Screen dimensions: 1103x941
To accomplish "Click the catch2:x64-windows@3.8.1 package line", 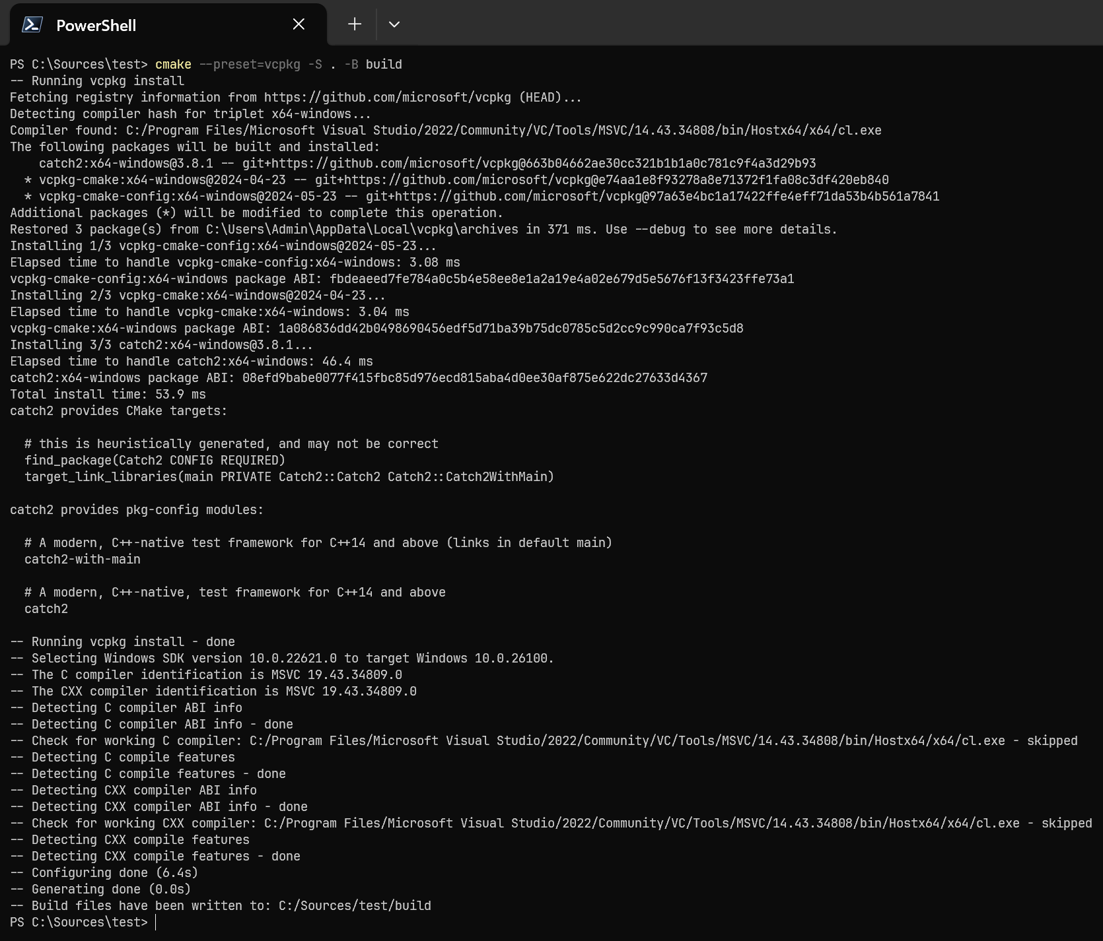I will [427, 164].
